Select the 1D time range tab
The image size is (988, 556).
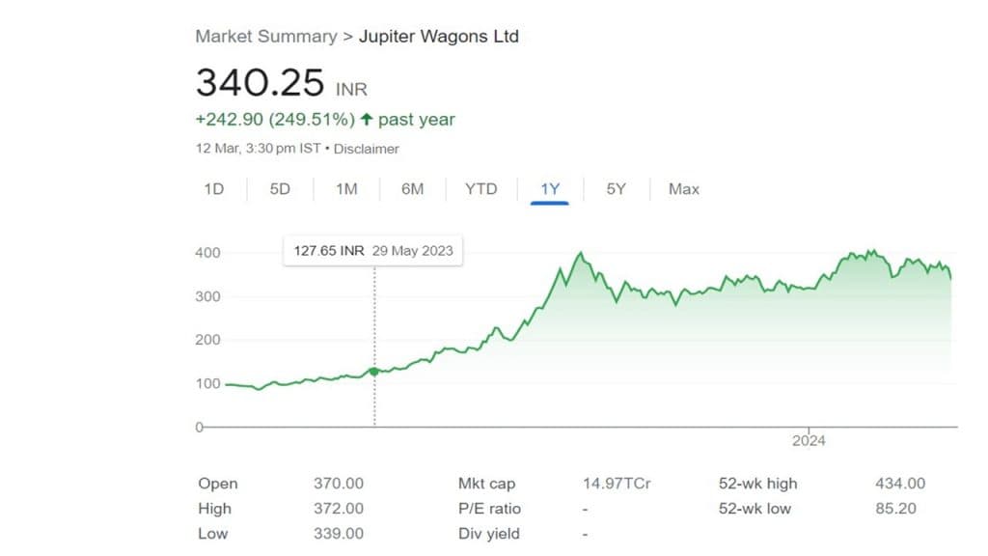pos(213,189)
